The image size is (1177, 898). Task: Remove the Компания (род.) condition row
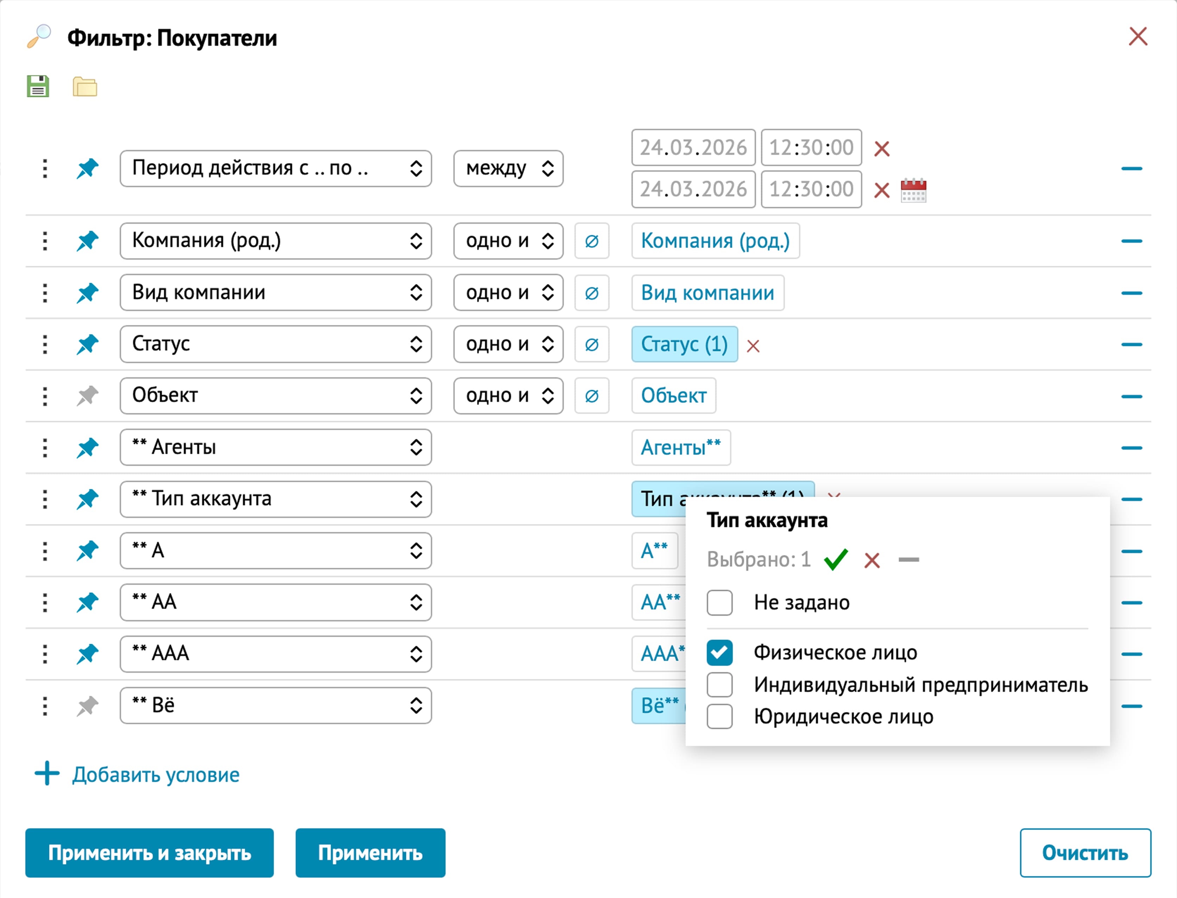pyautogui.click(x=1132, y=241)
